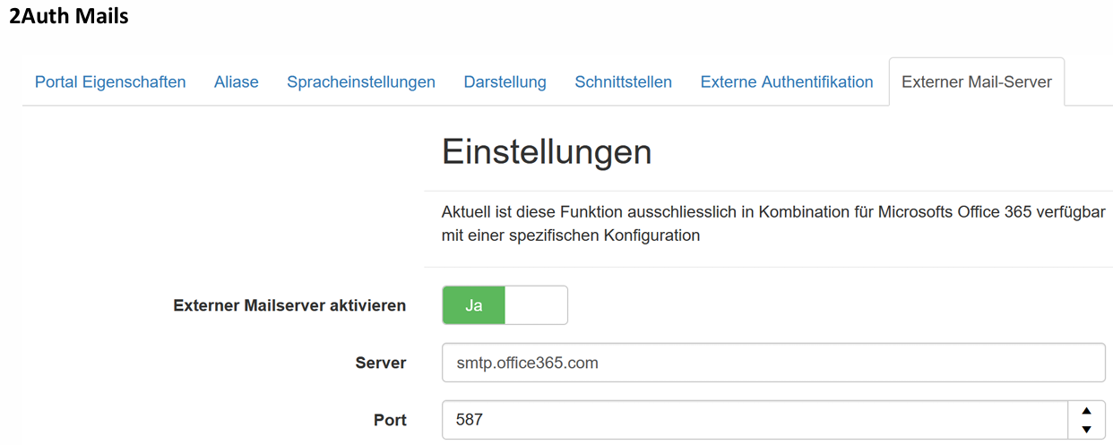Click the Port field label
1113x445 pixels.
(390, 419)
